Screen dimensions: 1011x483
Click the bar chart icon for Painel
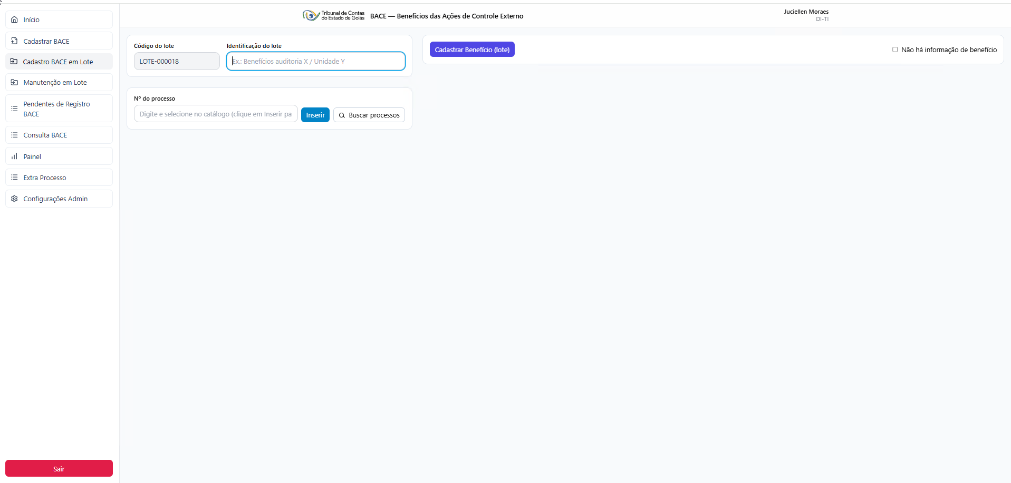pyautogui.click(x=14, y=156)
